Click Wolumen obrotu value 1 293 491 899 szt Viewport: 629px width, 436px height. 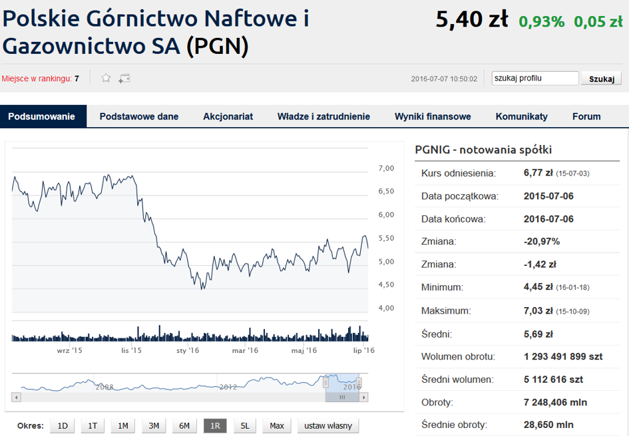pyautogui.click(x=563, y=356)
